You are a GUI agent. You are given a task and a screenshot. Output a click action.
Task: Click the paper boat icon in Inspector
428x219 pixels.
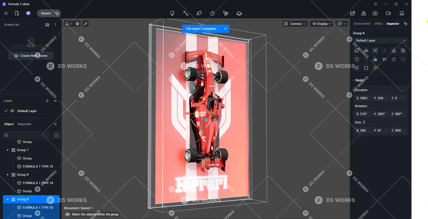375,59
